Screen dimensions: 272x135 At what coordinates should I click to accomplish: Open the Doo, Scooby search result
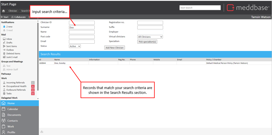click(x=60, y=63)
